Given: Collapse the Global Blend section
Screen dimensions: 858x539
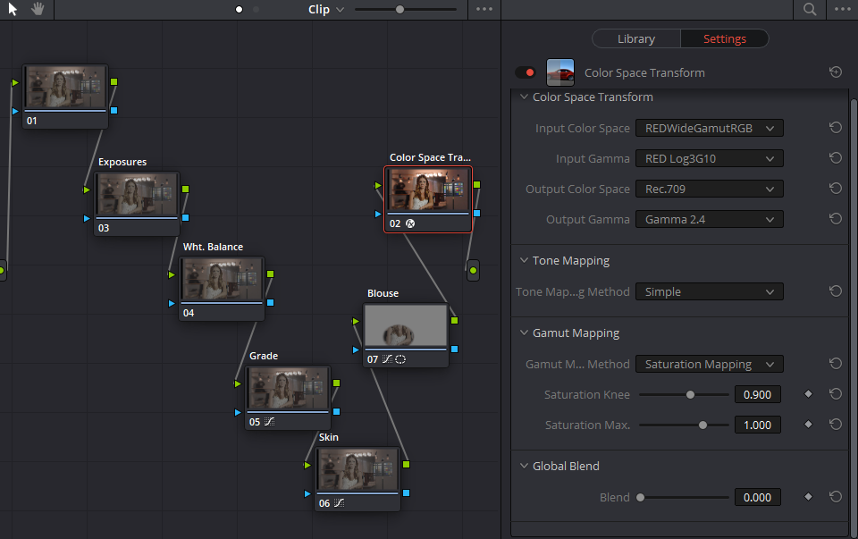Looking at the screenshot, I should 524,466.
